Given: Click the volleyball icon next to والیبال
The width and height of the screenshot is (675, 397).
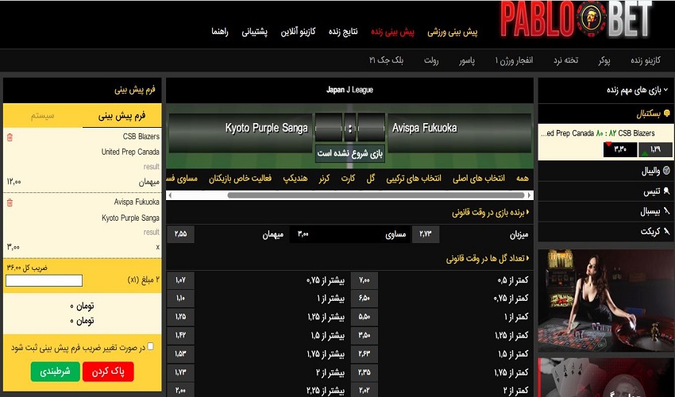Looking at the screenshot, I should pos(667,171).
